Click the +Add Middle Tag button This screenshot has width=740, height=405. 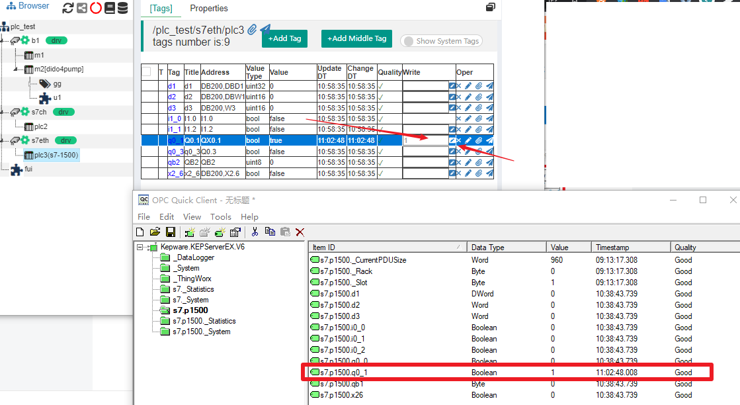(357, 38)
